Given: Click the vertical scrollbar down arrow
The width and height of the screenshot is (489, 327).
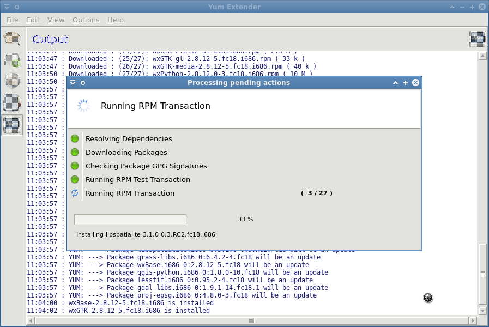Looking at the screenshot, I should pos(482,311).
